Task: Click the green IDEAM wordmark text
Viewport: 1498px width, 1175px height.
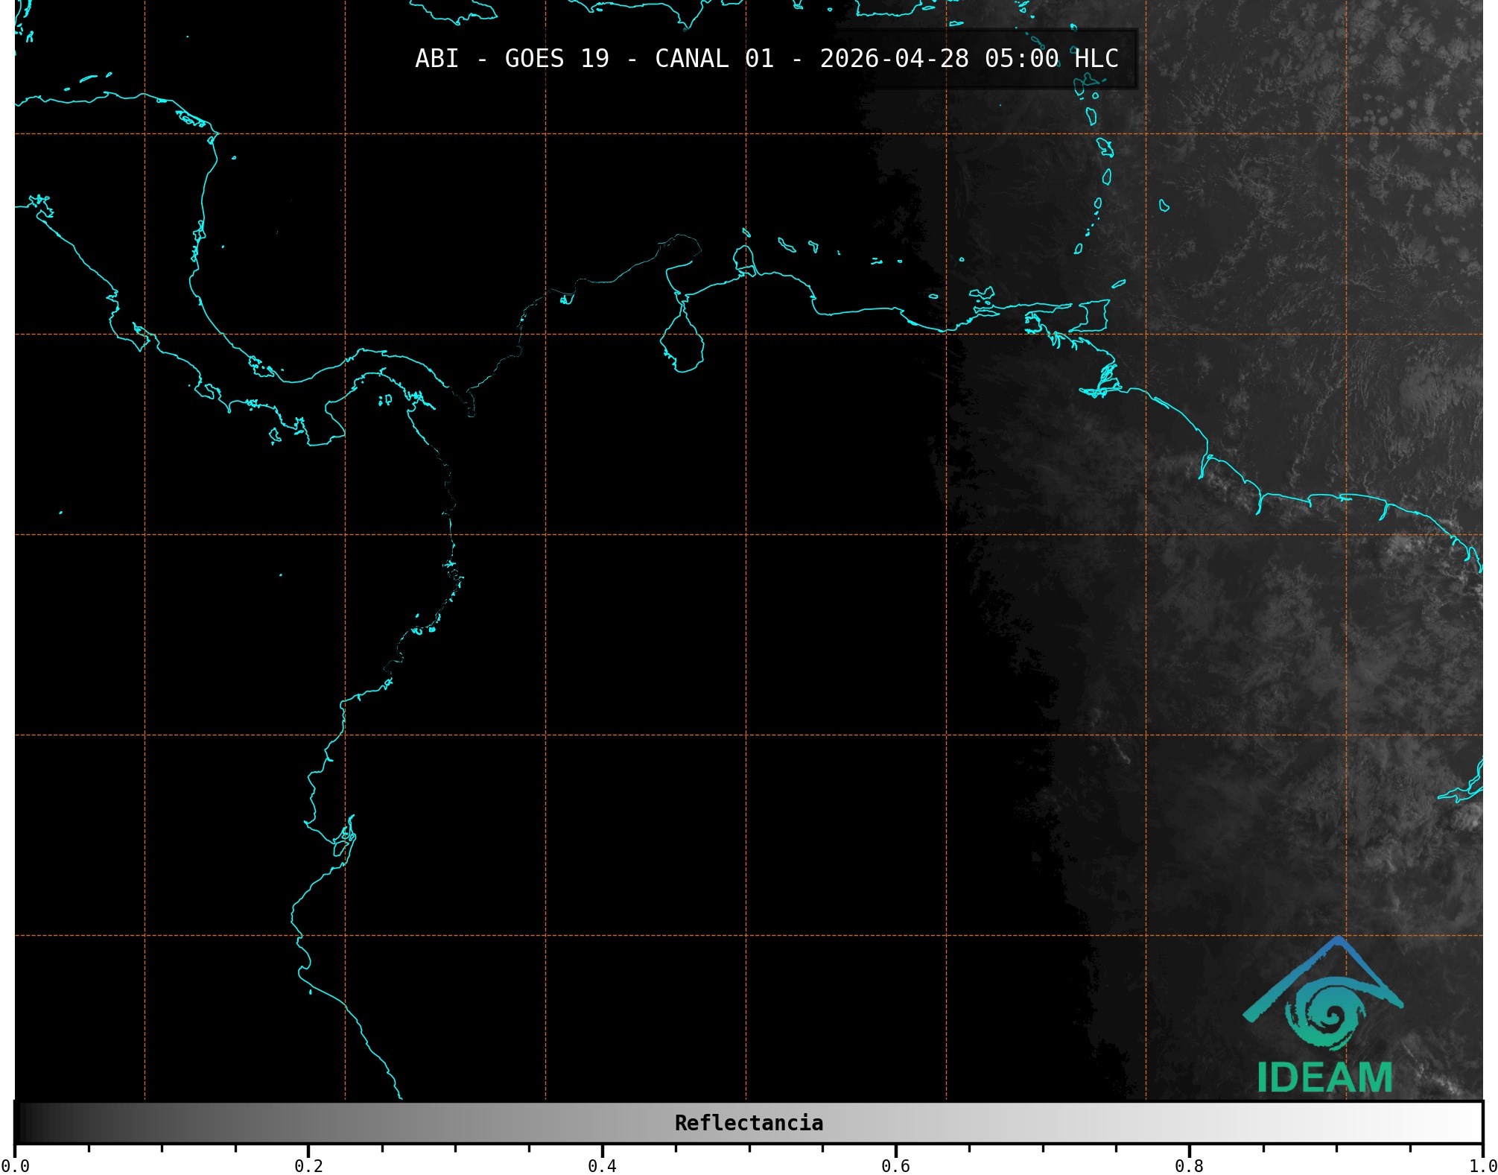Action: (x=1325, y=1077)
